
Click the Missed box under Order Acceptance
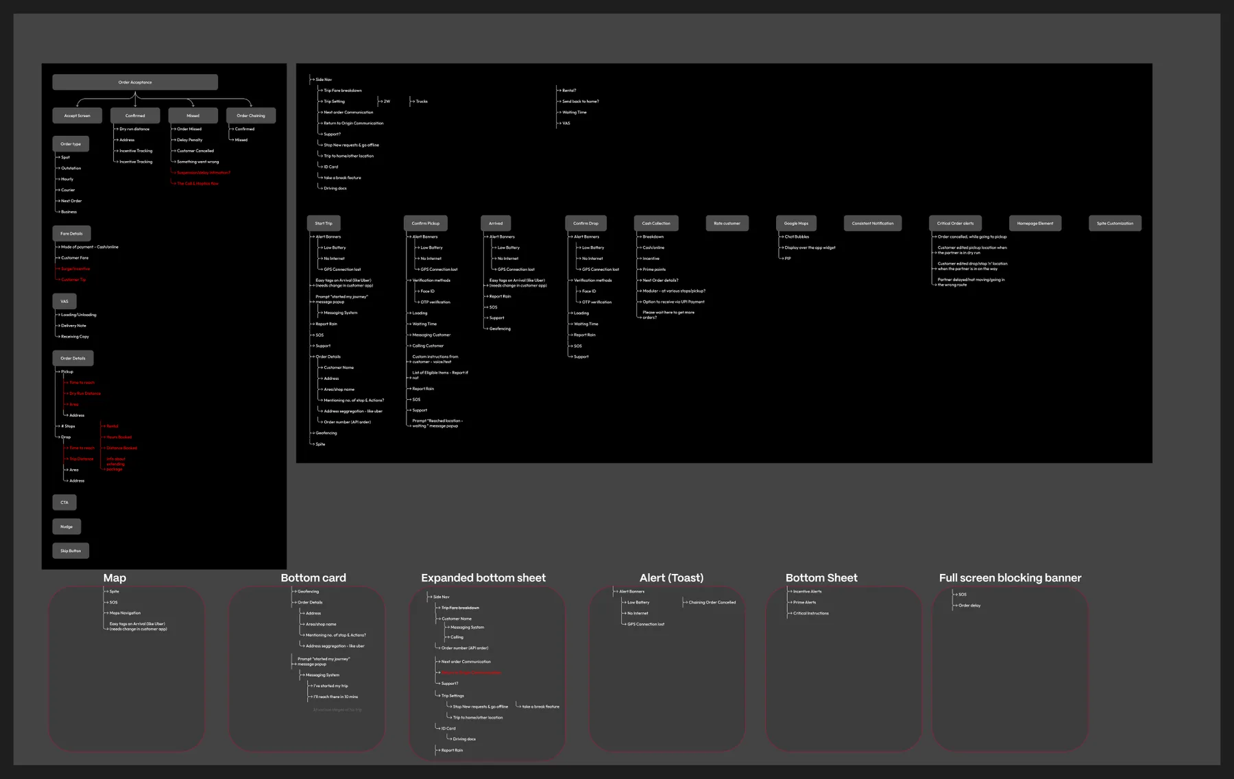[193, 116]
